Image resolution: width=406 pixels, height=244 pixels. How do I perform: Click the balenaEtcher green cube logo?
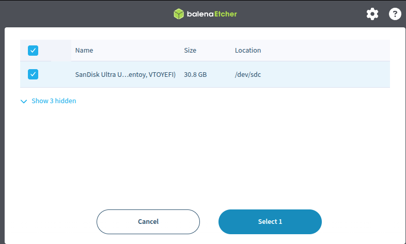coord(179,14)
